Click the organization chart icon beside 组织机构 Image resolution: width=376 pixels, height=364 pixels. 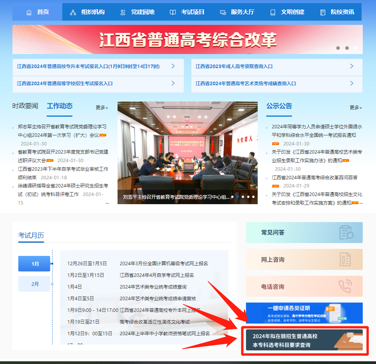coord(73,12)
